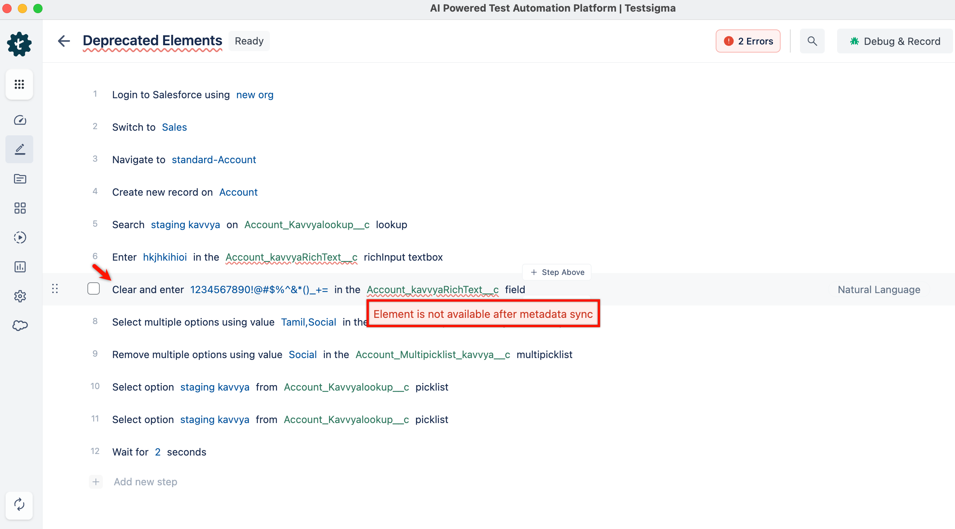This screenshot has height=529, width=955.
Task: Click Add new step field
Action: 145,482
